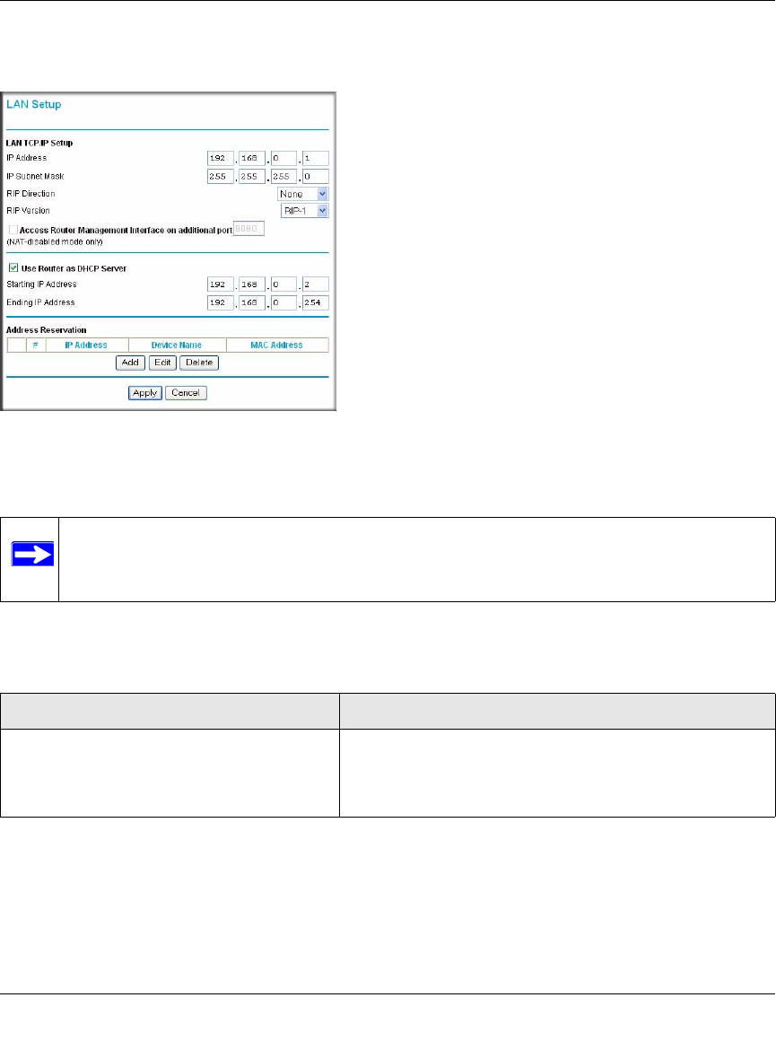The height and width of the screenshot is (1050, 776).
Task: Click the Delete reservation button
Action: tap(199, 363)
